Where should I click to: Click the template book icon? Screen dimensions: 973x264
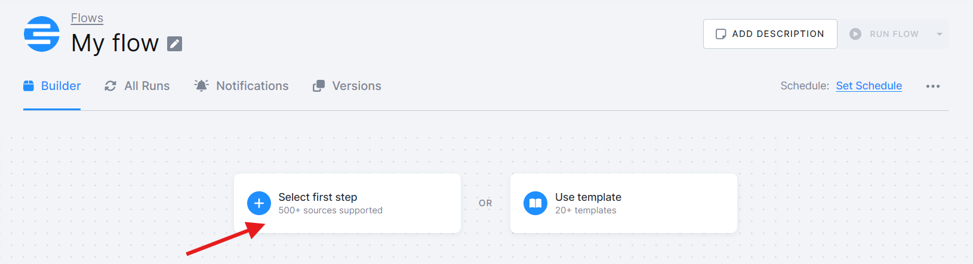pyautogui.click(x=535, y=203)
